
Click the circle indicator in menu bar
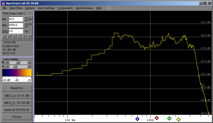pyautogui.click(x=109, y=8)
